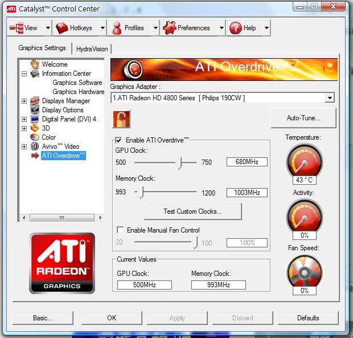Click the 43 °C temperature readout

coord(305,180)
